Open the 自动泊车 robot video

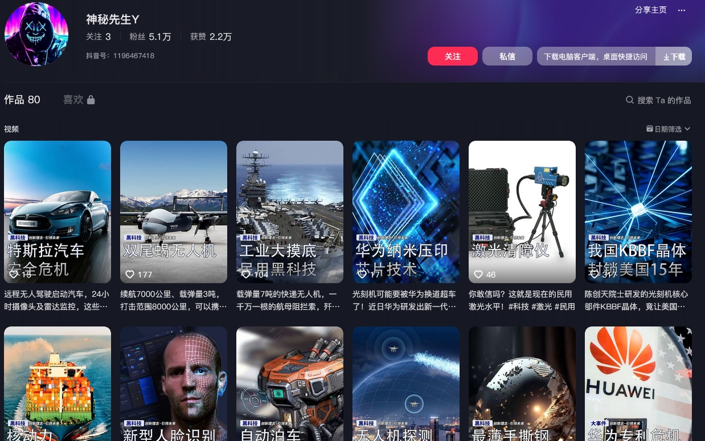tap(290, 383)
